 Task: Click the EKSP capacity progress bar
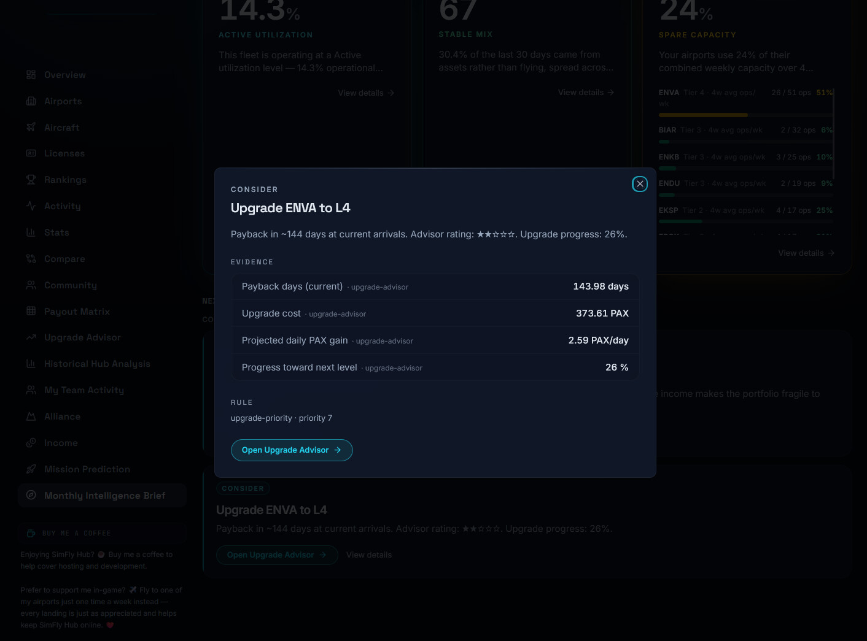(x=746, y=221)
